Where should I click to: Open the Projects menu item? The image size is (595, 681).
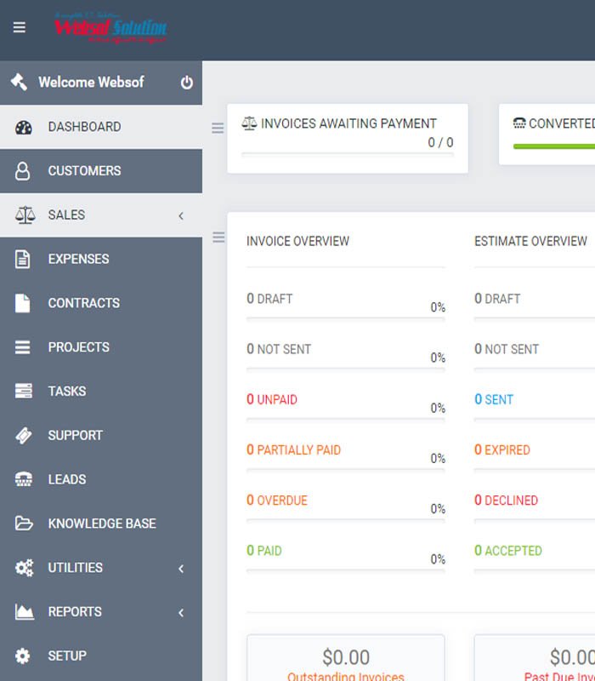pos(101,347)
